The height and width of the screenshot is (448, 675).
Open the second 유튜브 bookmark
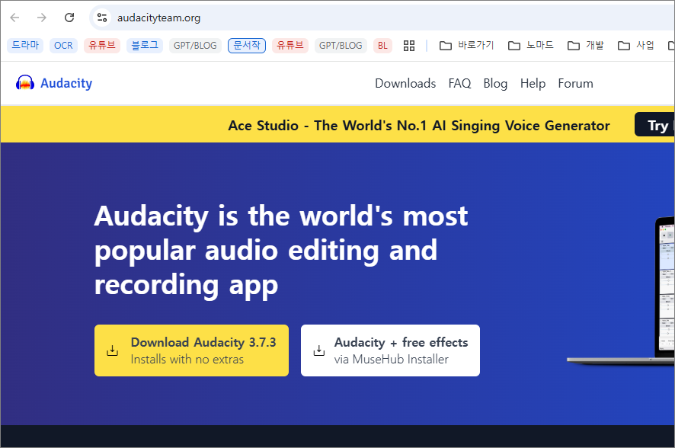click(x=290, y=45)
